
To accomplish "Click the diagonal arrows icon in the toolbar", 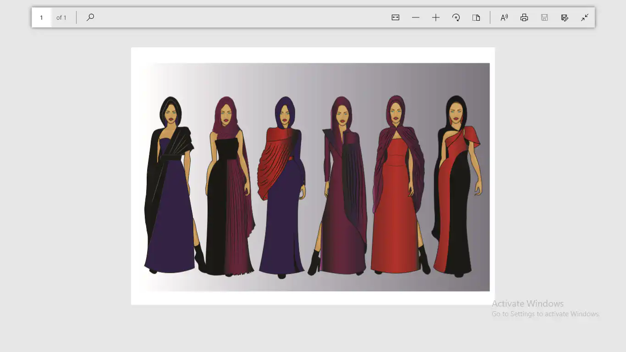I will pyautogui.click(x=585, y=17).
